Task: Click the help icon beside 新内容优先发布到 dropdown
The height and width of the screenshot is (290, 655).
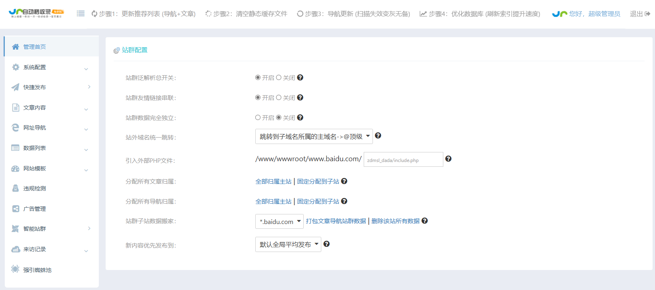Action: [x=326, y=244]
